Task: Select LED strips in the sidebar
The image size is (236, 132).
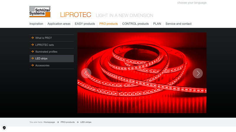Action: 52,58
